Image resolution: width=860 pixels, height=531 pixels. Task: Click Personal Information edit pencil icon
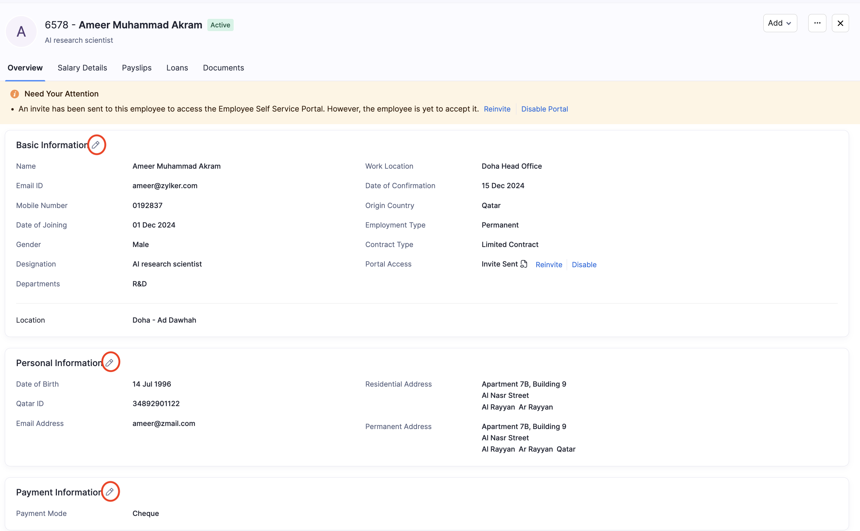point(110,362)
